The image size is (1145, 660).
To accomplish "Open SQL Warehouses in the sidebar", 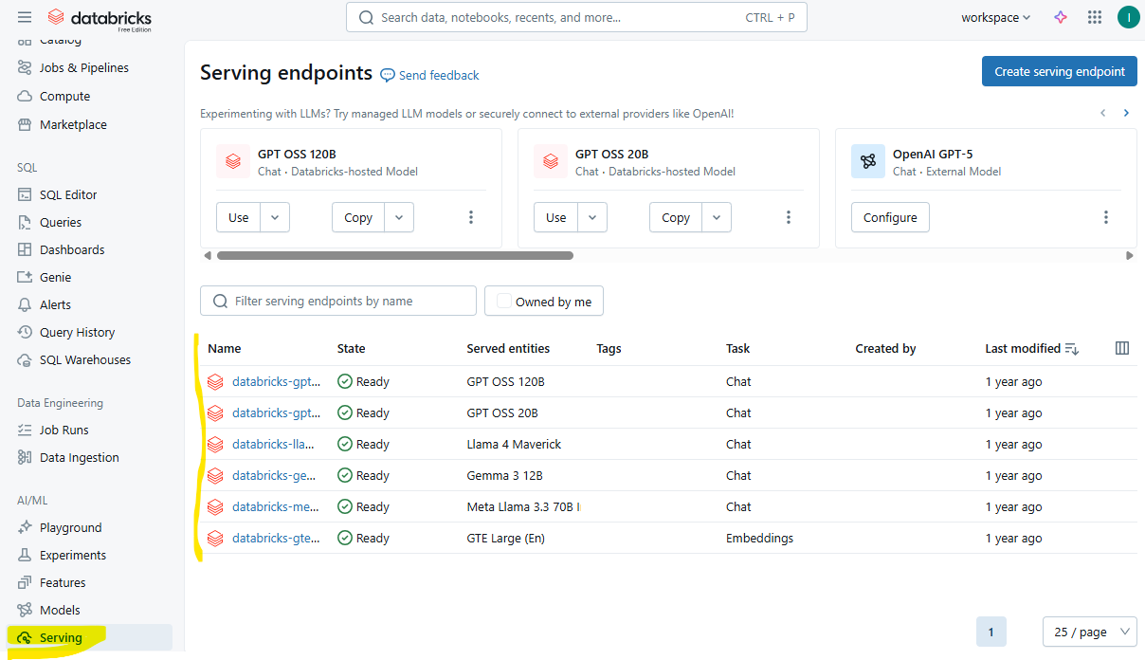I will point(85,359).
